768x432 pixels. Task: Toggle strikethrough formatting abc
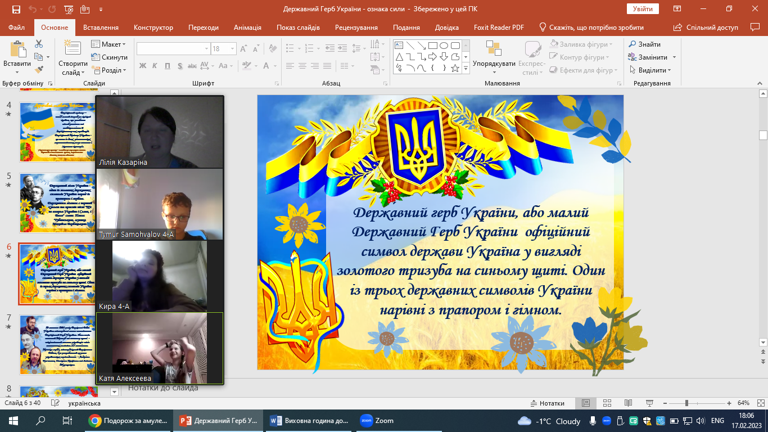(x=192, y=66)
